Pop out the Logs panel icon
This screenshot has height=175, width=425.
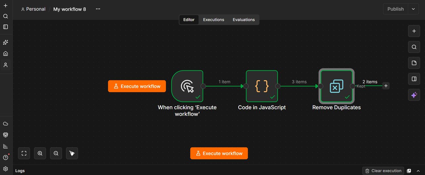(x=409, y=171)
